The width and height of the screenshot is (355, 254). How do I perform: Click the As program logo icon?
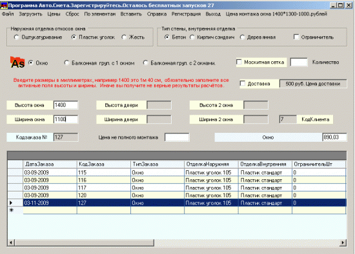17,62
